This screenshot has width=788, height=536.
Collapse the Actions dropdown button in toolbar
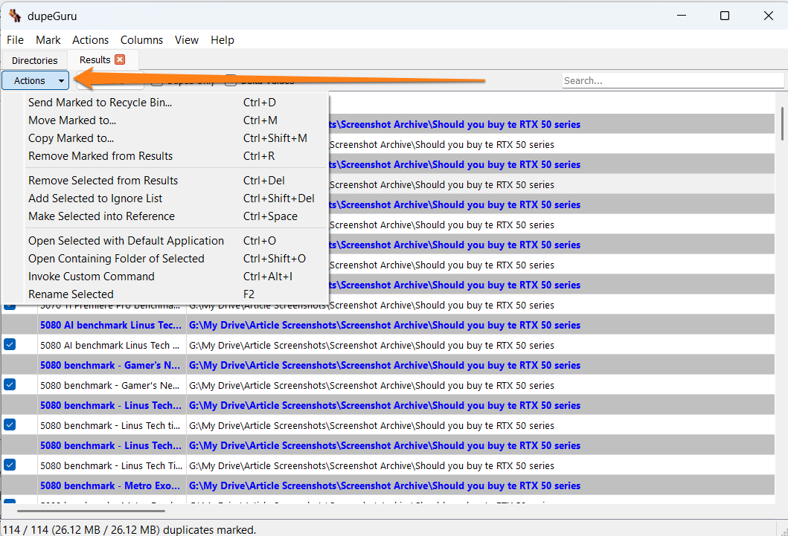pyautogui.click(x=36, y=80)
